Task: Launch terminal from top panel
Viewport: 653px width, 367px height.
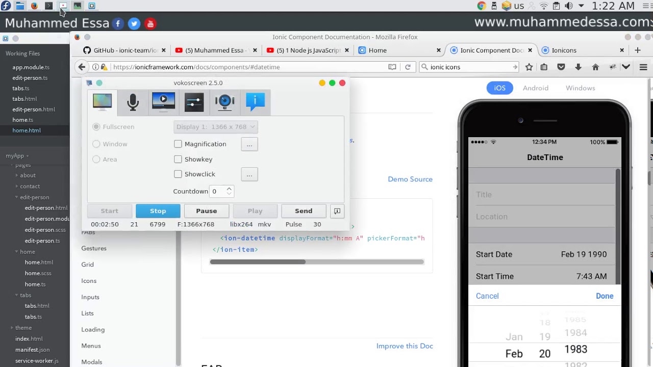Action: 48,6
